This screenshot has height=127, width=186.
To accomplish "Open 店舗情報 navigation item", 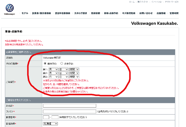I will [161, 13].
